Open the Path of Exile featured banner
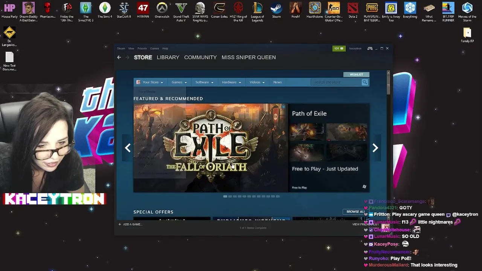This screenshot has width=482, height=271. coord(210,148)
